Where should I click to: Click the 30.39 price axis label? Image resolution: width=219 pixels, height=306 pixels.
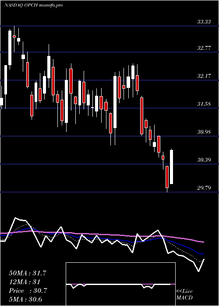[x=204, y=160]
